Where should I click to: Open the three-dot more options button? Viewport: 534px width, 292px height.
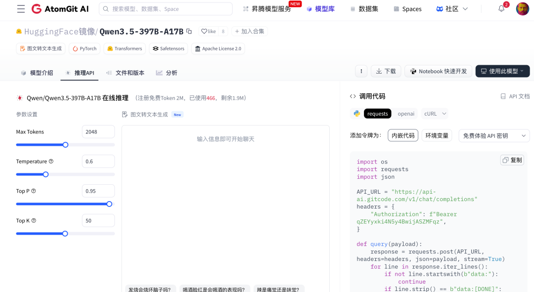[361, 71]
